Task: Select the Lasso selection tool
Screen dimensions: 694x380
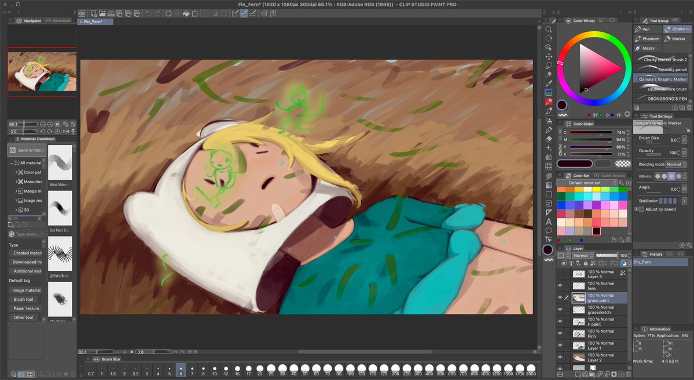Action: coord(548,65)
